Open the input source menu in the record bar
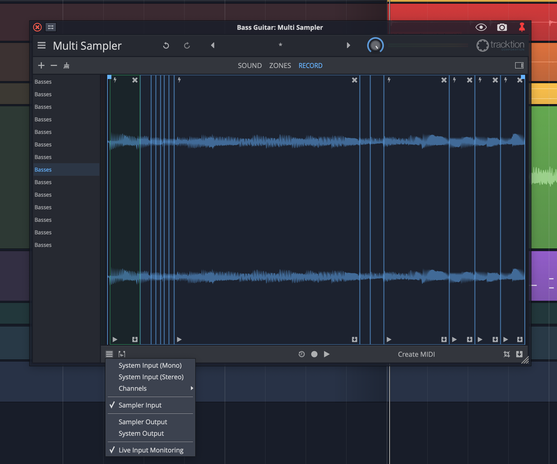557x464 pixels. [x=109, y=354]
